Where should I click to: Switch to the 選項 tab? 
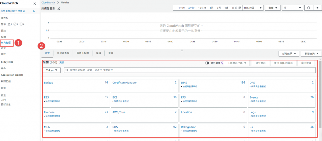[x=98, y=53]
